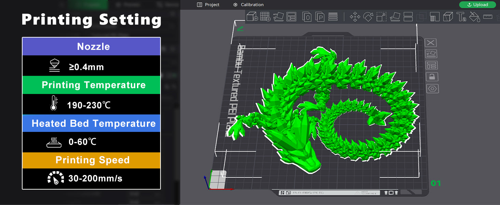Activate the Cut tool
The image size is (500, 205).
408,17
